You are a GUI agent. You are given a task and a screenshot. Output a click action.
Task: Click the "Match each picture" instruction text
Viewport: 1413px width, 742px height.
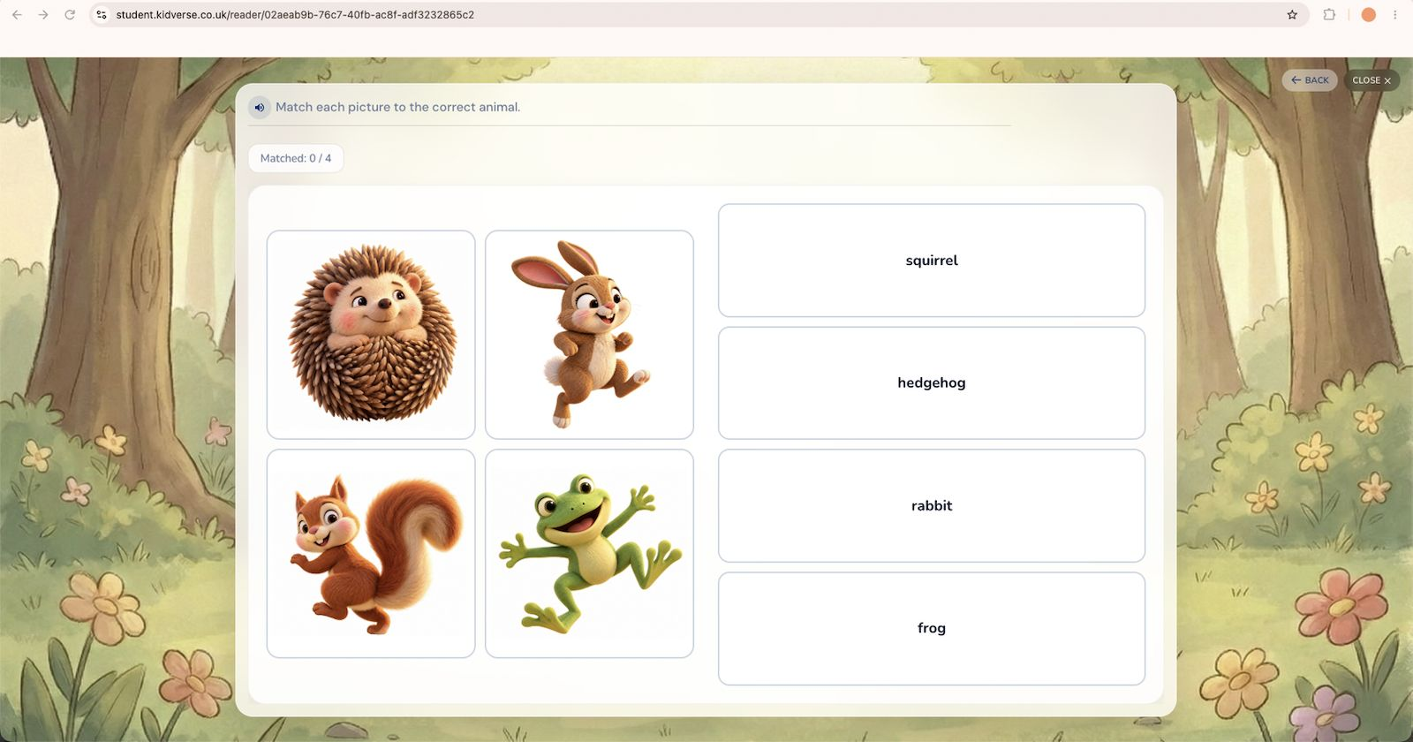pyautogui.click(x=397, y=107)
